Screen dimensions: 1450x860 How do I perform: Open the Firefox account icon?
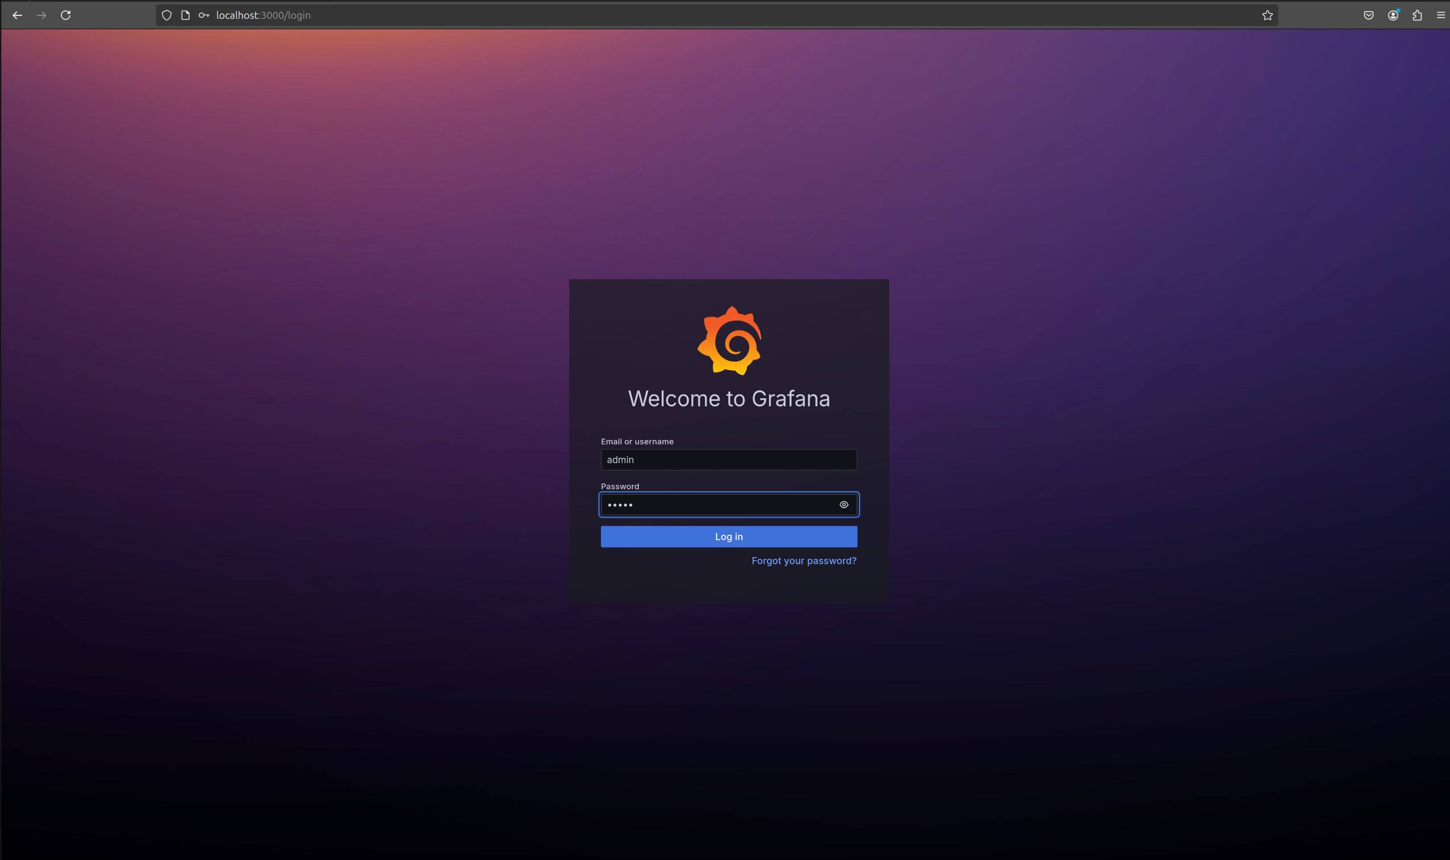[1392, 15]
